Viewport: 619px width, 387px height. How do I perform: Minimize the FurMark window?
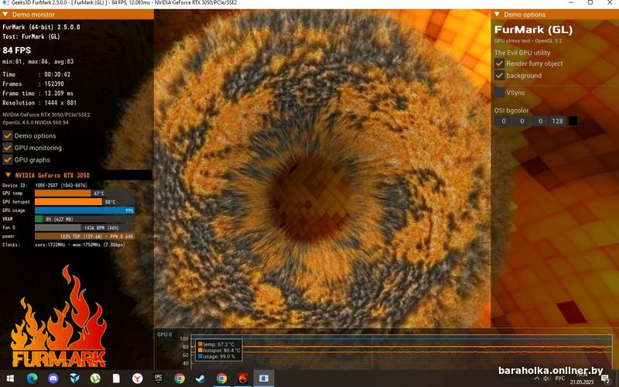coord(571,2)
